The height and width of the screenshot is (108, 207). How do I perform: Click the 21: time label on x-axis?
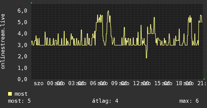coord(201,83)
